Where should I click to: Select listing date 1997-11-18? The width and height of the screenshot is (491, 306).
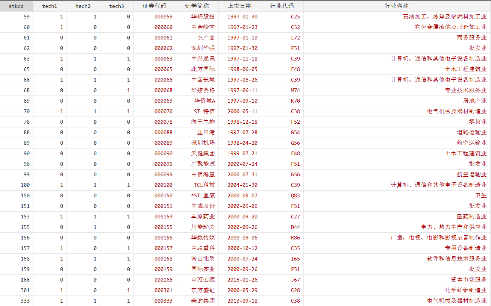(x=242, y=59)
